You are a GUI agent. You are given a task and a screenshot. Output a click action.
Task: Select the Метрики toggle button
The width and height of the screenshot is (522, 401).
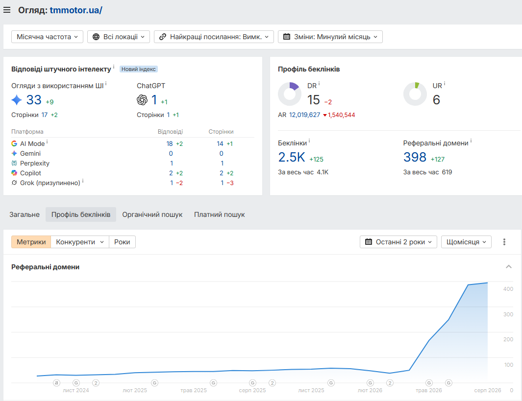31,242
